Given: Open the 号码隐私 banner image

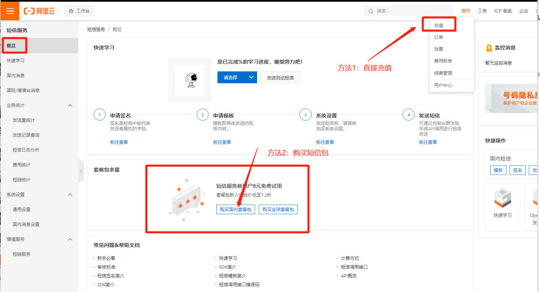Looking at the screenshot, I should [511, 98].
